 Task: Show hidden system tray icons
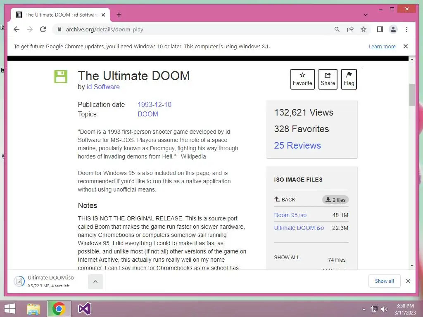[364, 309]
